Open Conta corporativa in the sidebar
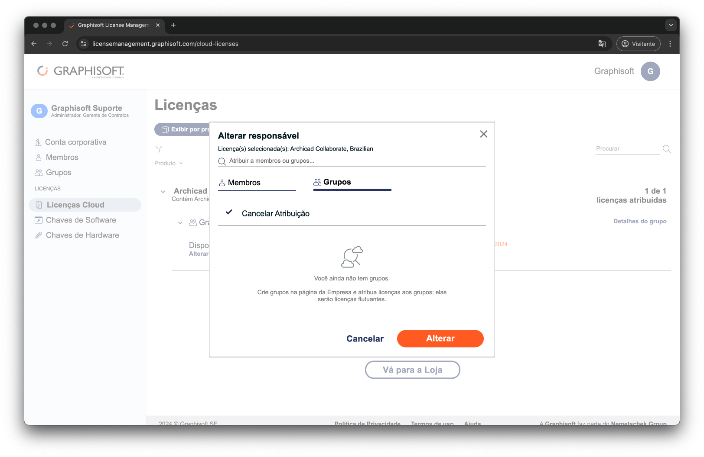Image resolution: width=704 pixels, height=457 pixels. point(75,142)
